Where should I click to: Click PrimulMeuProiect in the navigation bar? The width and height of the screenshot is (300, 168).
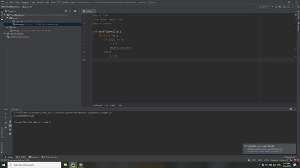point(11,7)
